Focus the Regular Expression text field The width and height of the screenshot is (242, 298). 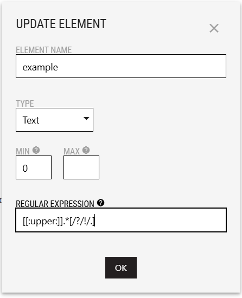(121, 220)
